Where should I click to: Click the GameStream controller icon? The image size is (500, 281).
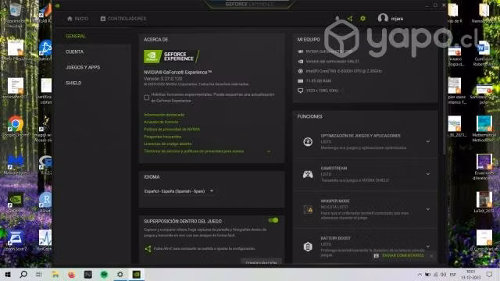[308, 174]
